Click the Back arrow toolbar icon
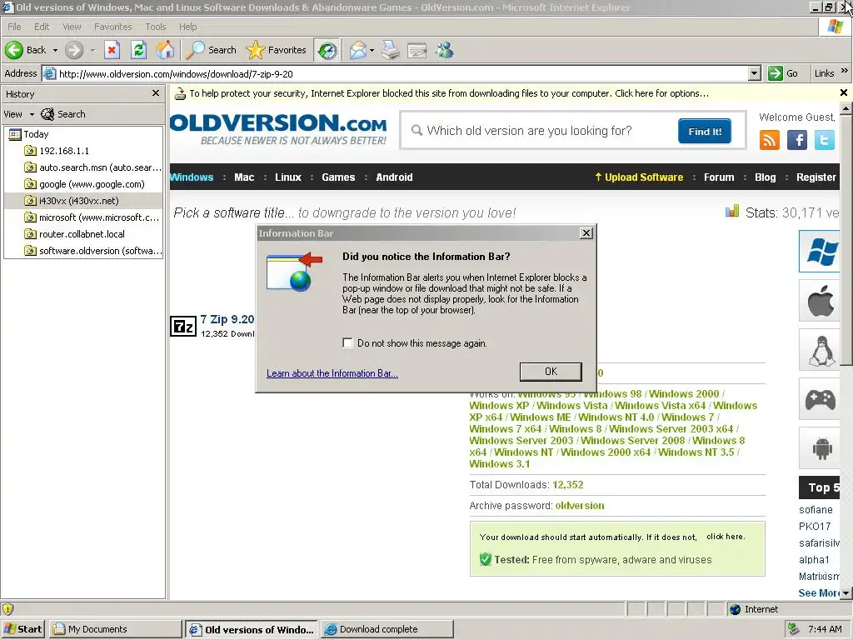853x640 pixels. [15, 50]
